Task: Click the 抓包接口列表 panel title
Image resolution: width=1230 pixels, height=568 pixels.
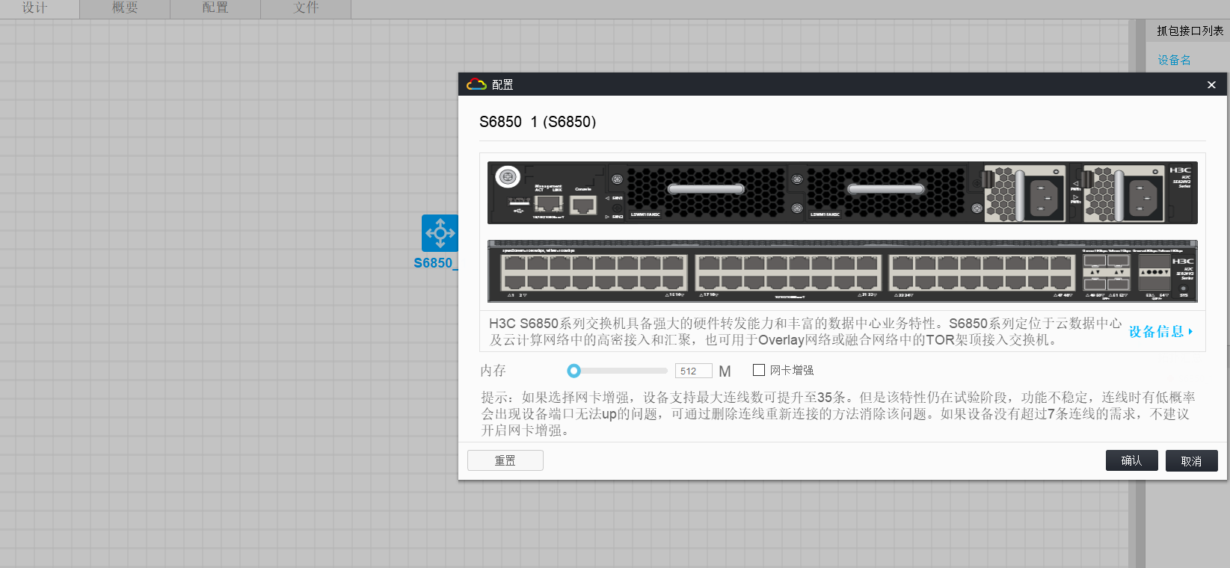Action: pyautogui.click(x=1190, y=31)
